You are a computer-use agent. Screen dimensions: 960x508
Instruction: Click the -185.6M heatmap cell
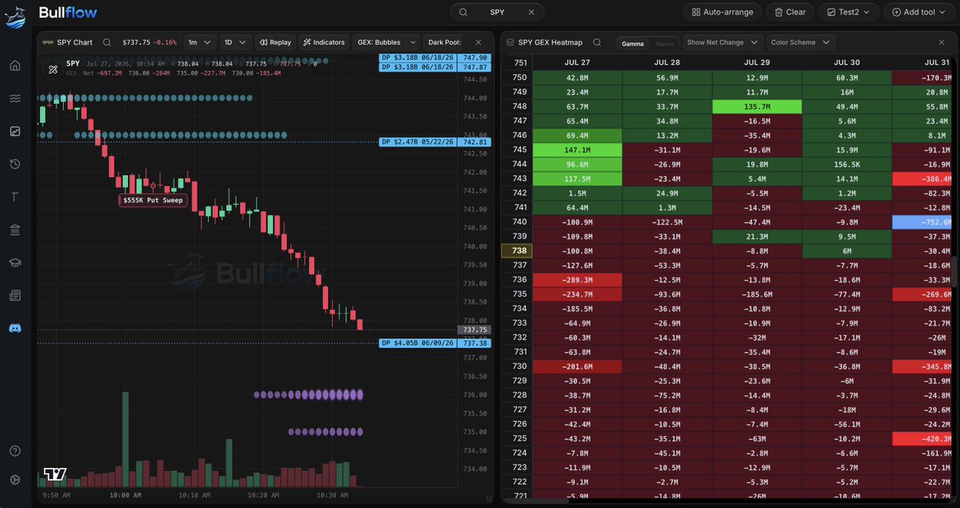coord(756,294)
